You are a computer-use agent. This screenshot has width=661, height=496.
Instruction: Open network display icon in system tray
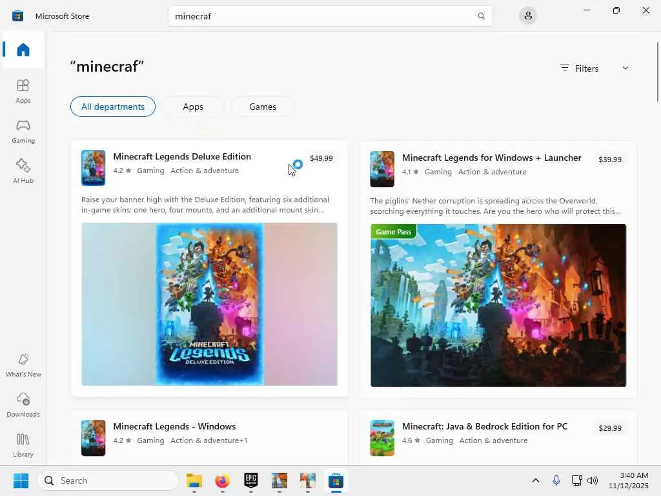pyautogui.click(x=576, y=480)
